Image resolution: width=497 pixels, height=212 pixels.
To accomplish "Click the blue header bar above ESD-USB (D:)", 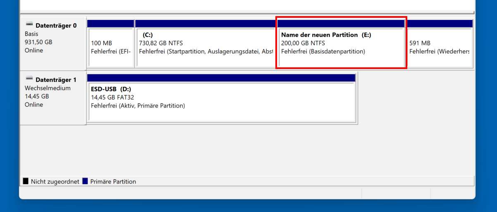I will click(x=222, y=78).
